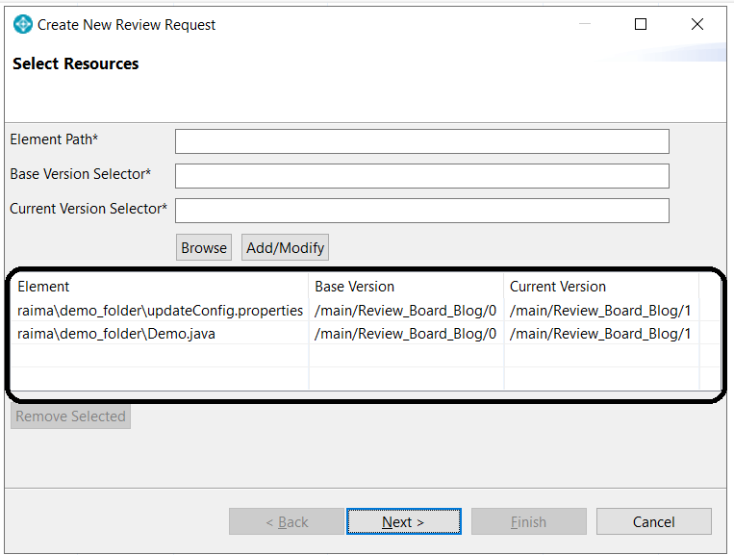The height and width of the screenshot is (555, 734).
Task: Click the Review Request dialog title icon
Action: tap(22, 24)
